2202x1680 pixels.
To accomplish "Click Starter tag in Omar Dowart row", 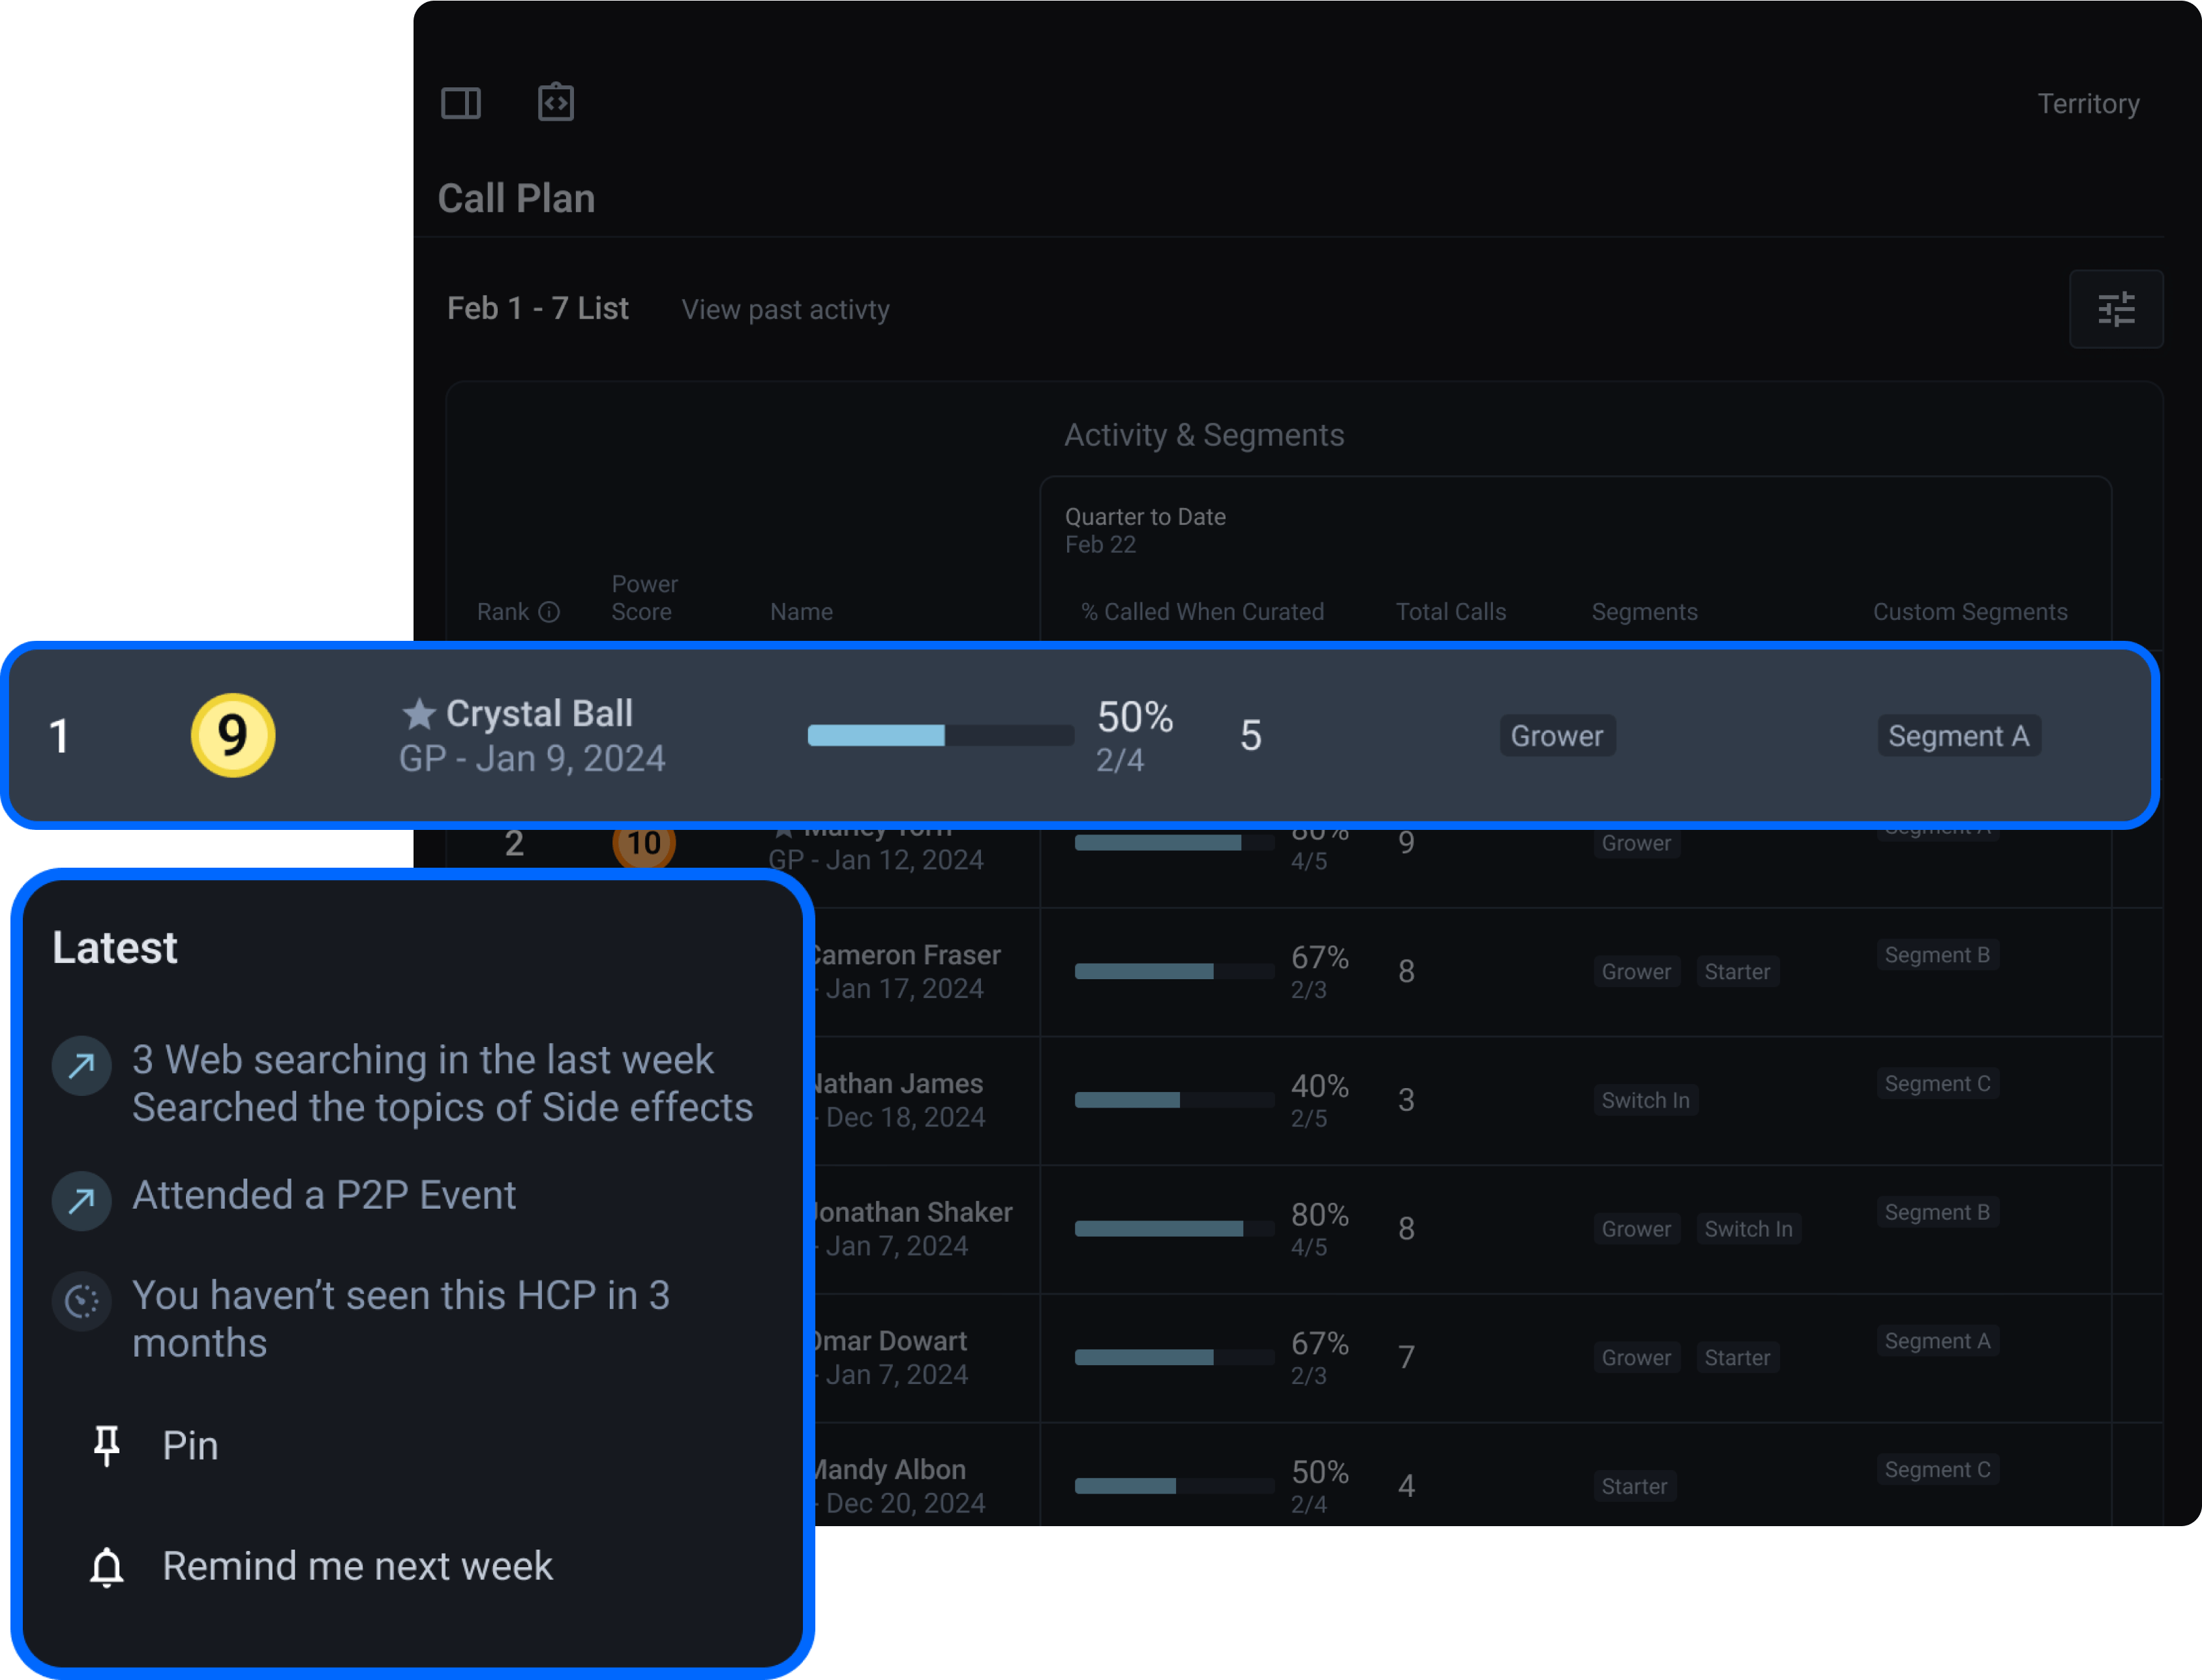I will pyautogui.click(x=1737, y=1358).
